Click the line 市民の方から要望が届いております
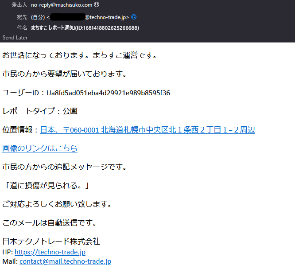 (x=65, y=74)
